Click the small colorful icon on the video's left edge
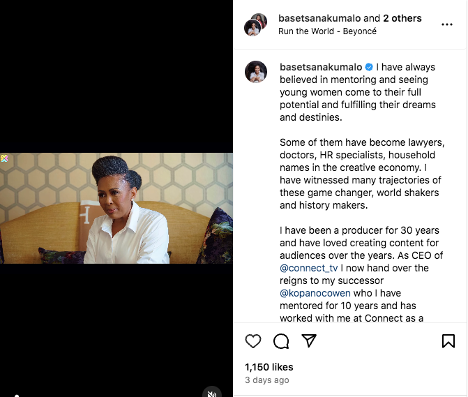The width and height of the screenshot is (468, 397). pyautogui.click(x=4, y=158)
